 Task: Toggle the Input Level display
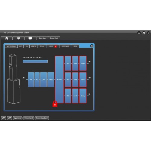tap(18, 118)
